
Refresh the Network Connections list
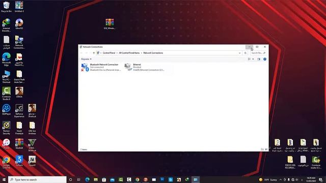point(245,53)
